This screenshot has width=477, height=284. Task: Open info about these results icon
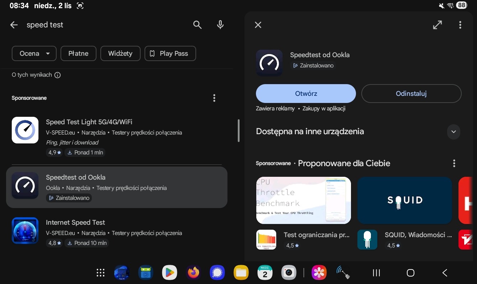(x=58, y=75)
